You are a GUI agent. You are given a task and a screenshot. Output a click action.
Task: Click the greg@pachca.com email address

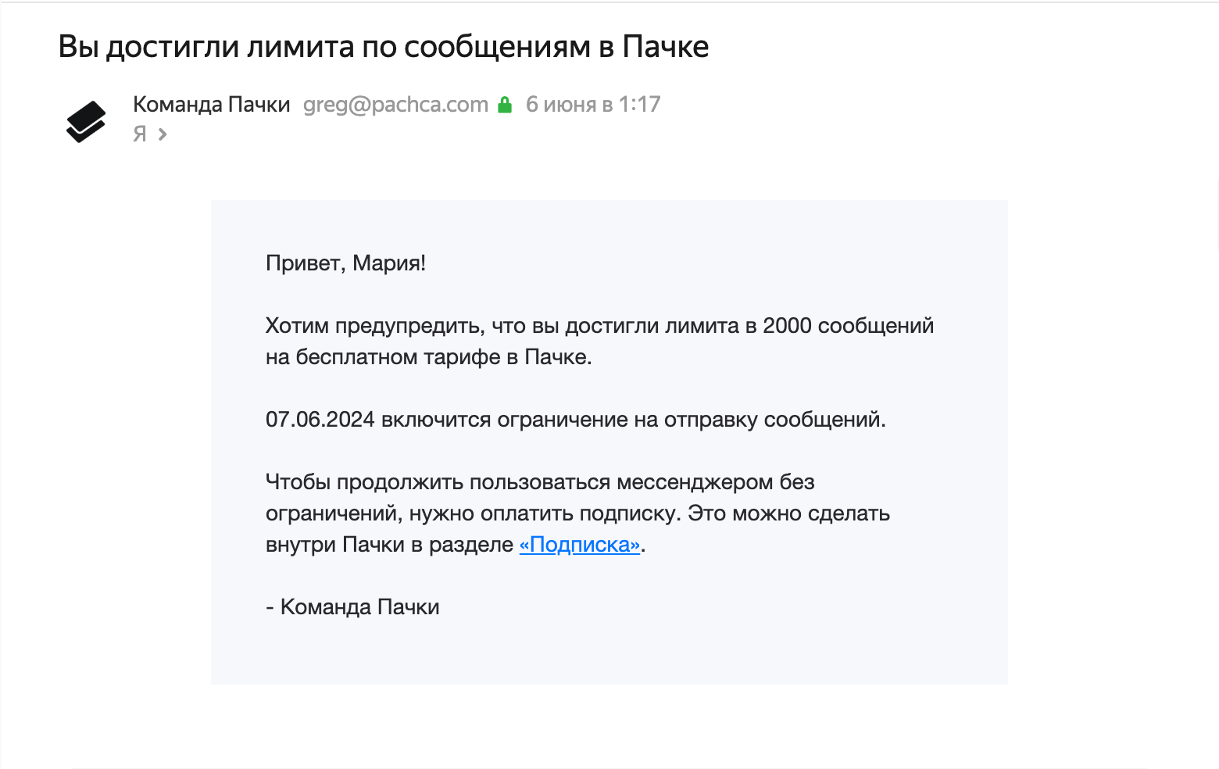click(x=395, y=105)
